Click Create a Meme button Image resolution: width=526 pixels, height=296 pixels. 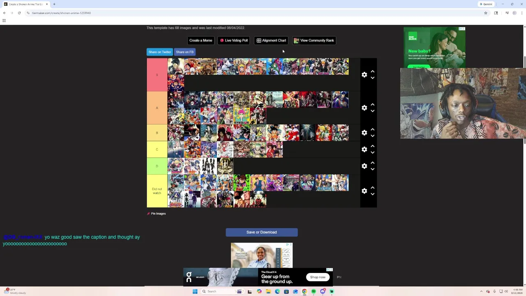coord(201,40)
